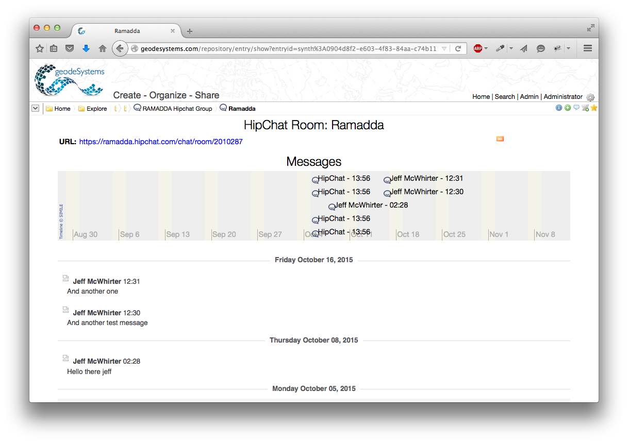Open Home in the top navigation

tap(481, 97)
